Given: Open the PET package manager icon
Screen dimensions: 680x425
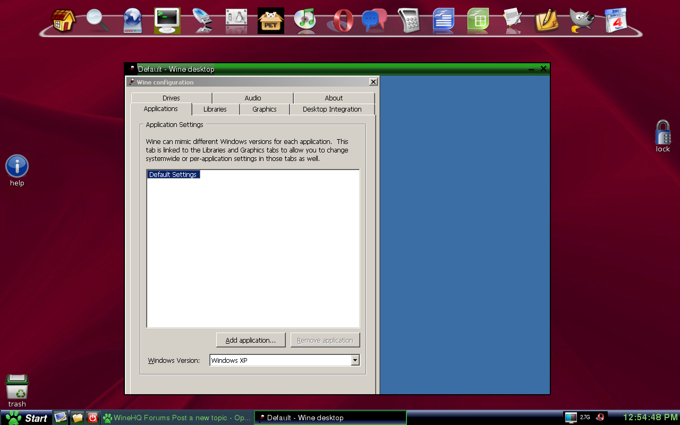Looking at the screenshot, I should click(x=270, y=21).
